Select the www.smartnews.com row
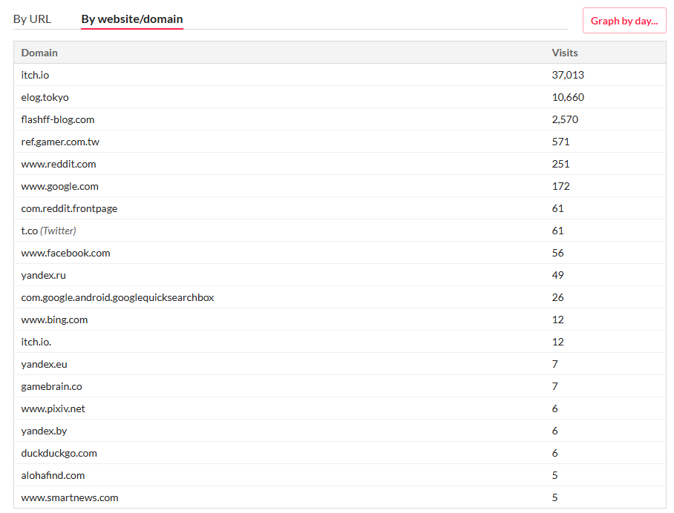This screenshot has height=513, width=674. [x=70, y=497]
